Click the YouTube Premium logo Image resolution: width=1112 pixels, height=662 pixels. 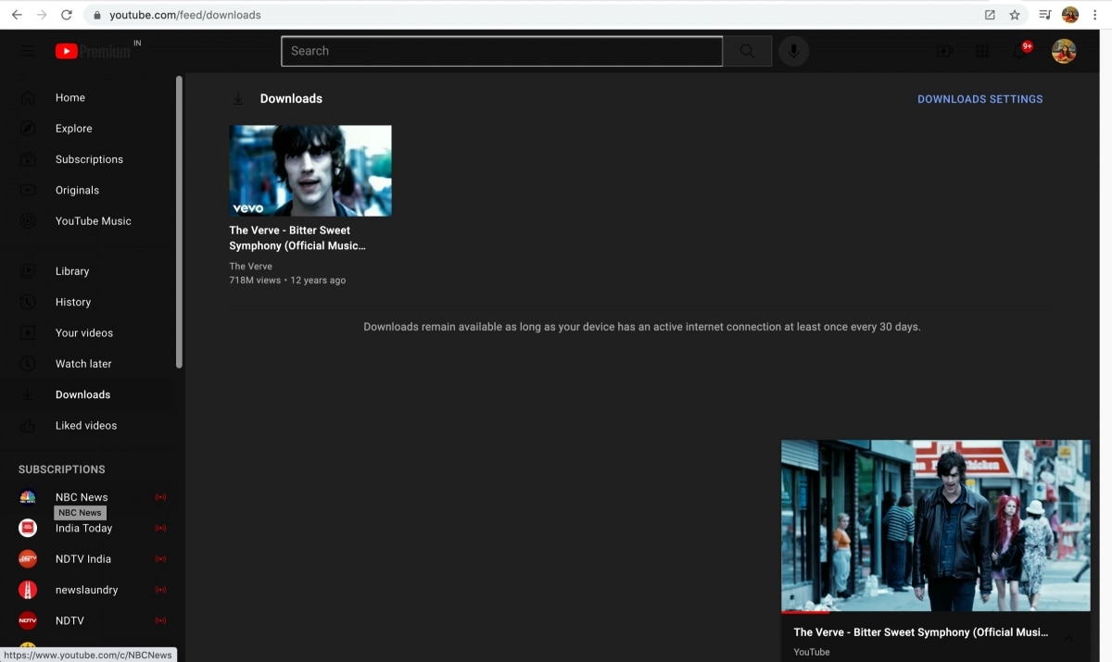(93, 51)
